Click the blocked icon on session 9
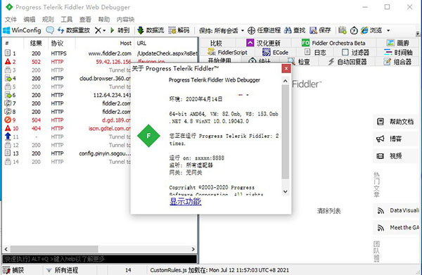This screenshot has height=275, width=422. (8, 120)
